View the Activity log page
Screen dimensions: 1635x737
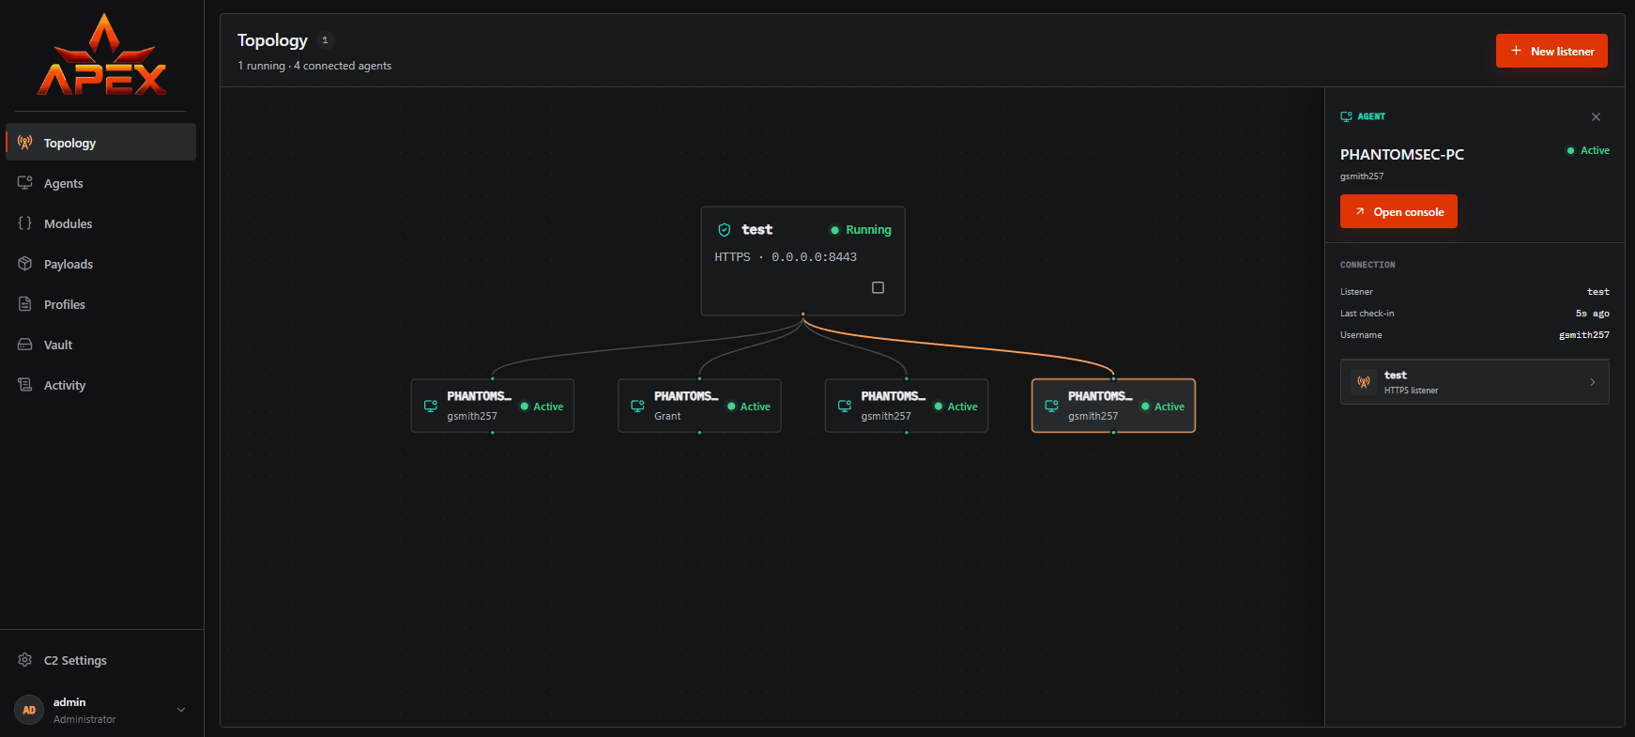pyautogui.click(x=101, y=385)
